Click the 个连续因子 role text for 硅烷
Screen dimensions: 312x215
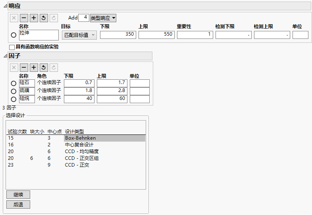(x=49, y=98)
